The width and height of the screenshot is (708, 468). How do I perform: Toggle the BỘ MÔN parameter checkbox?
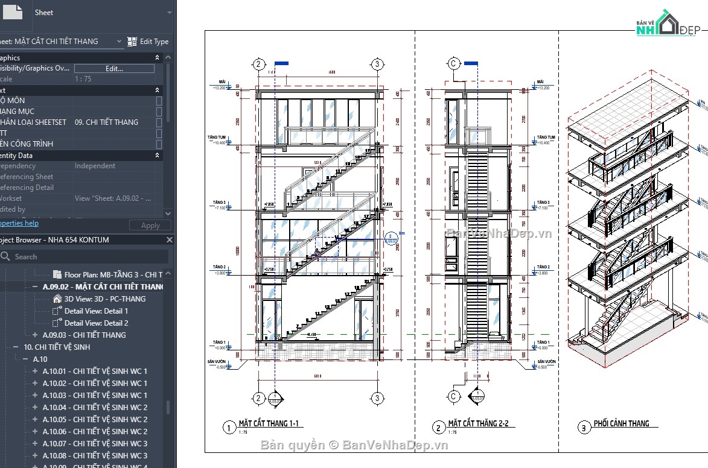coord(159,101)
